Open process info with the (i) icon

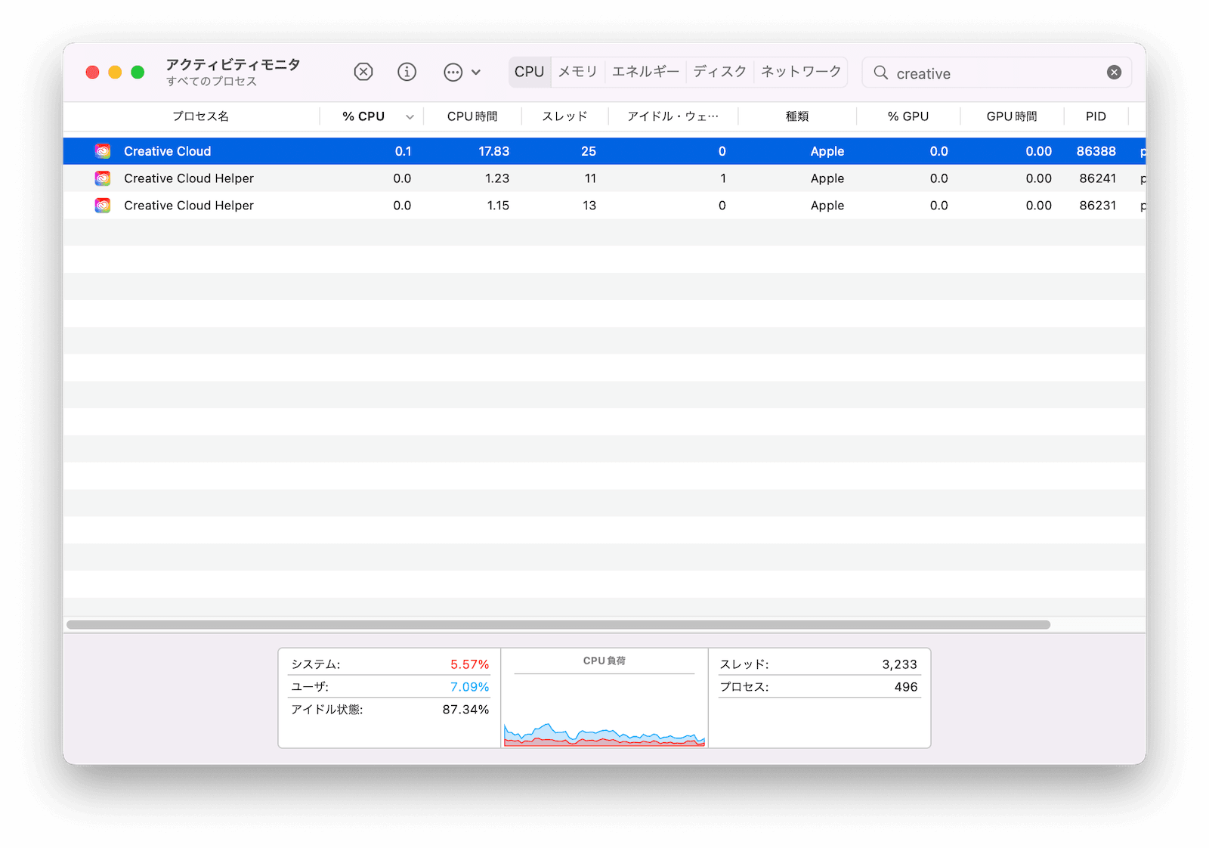[407, 72]
